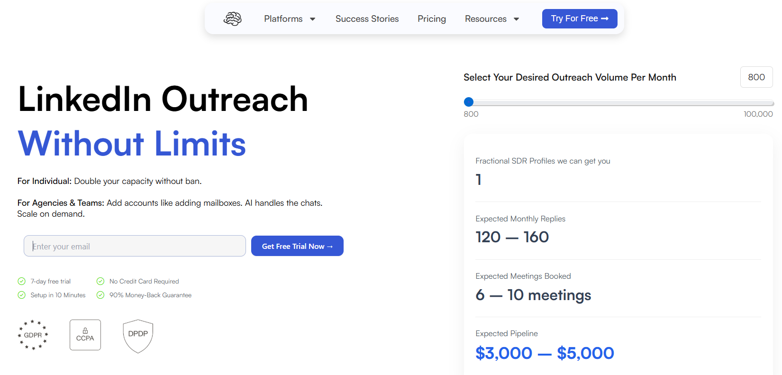Click the No Credit Card Required checkmark

[100, 281]
